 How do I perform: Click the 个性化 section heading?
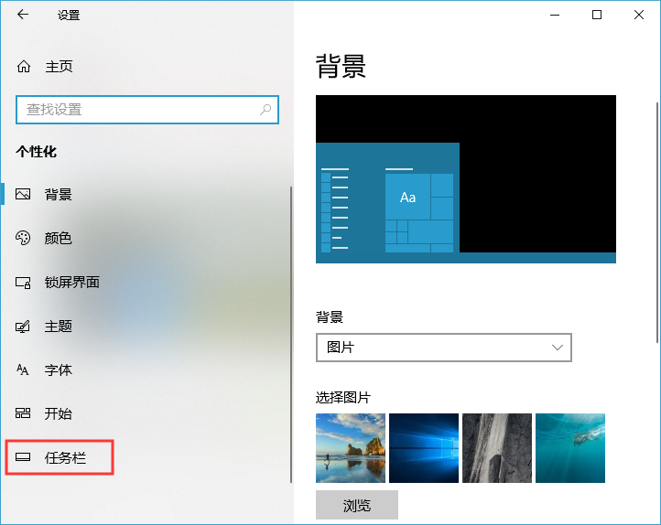(37, 152)
